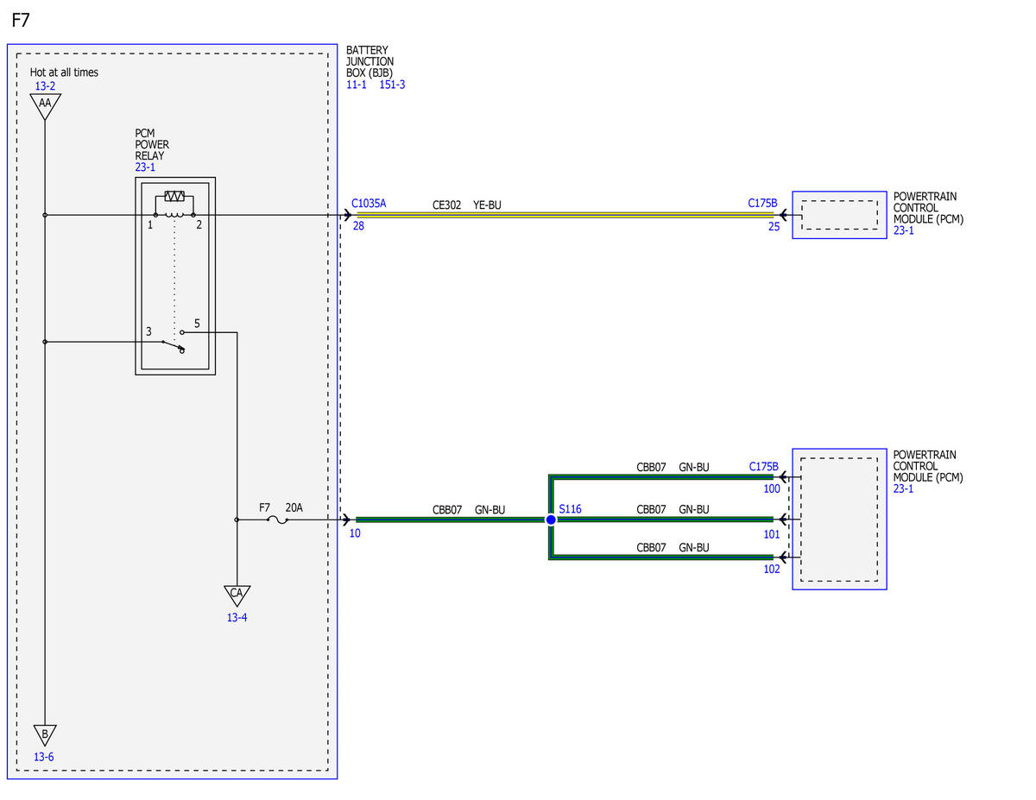The height and width of the screenshot is (800, 1036).
Task: Click the AA triangle connector symbol
Action: 44,105
